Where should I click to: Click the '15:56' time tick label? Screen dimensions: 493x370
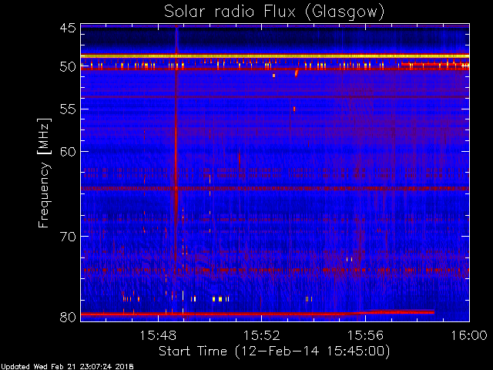click(x=365, y=335)
